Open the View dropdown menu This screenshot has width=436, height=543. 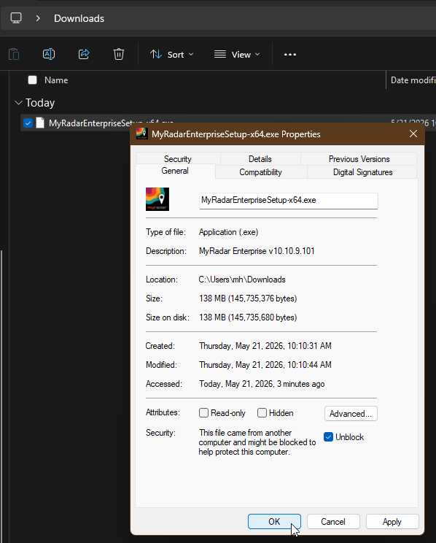click(237, 54)
